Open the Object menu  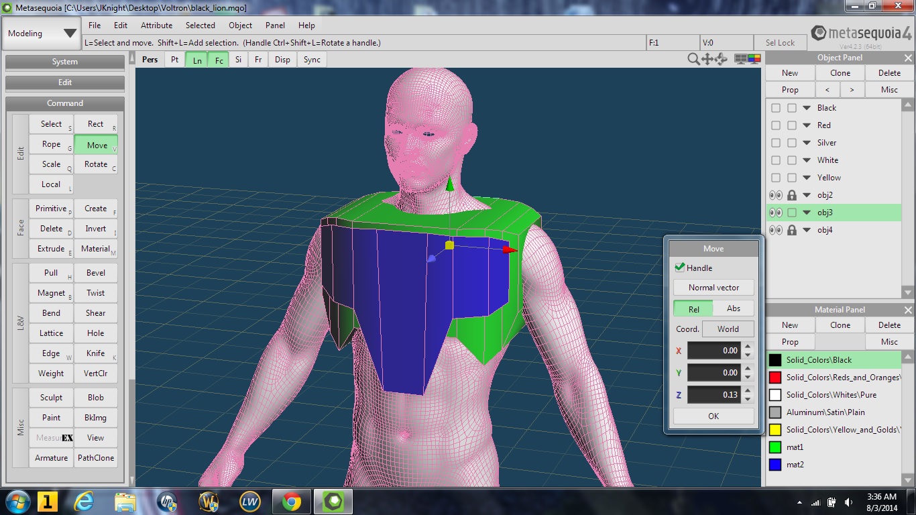coord(240,25)
